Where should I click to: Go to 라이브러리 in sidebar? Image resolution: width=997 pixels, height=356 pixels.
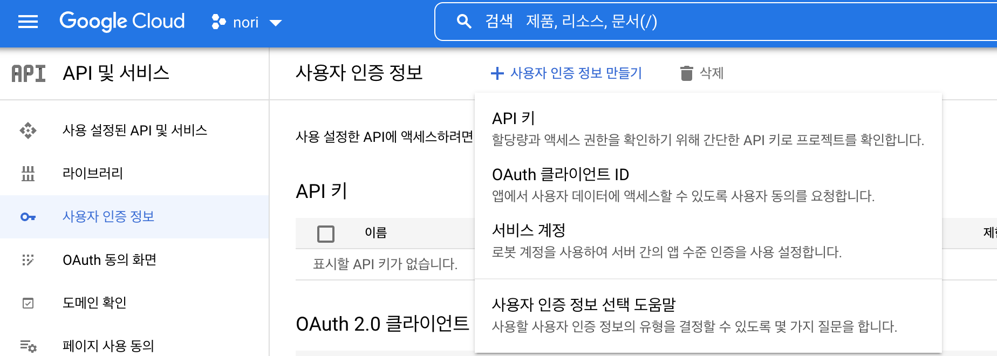pos(134,174)
